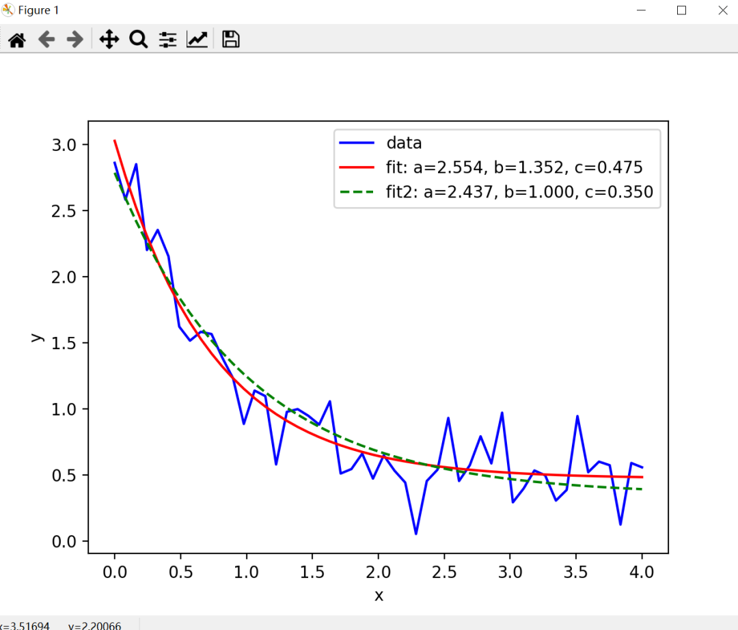Click the legend entry 'fit2: a=2.437, b=1.000, c=0.350'
Image resolution: width=738 pixels, height=630 pixels.
tap(519, 192)
